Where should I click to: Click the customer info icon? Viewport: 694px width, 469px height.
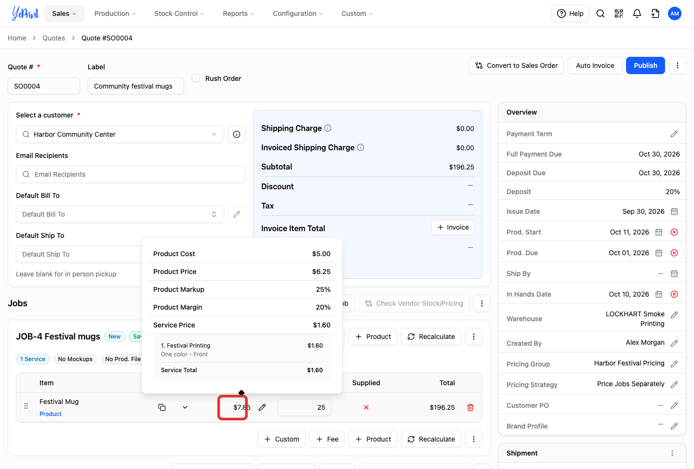pyautogui.click(x=237, y=134)
